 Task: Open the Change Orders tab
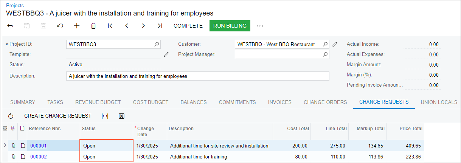(x=325, y=102)
